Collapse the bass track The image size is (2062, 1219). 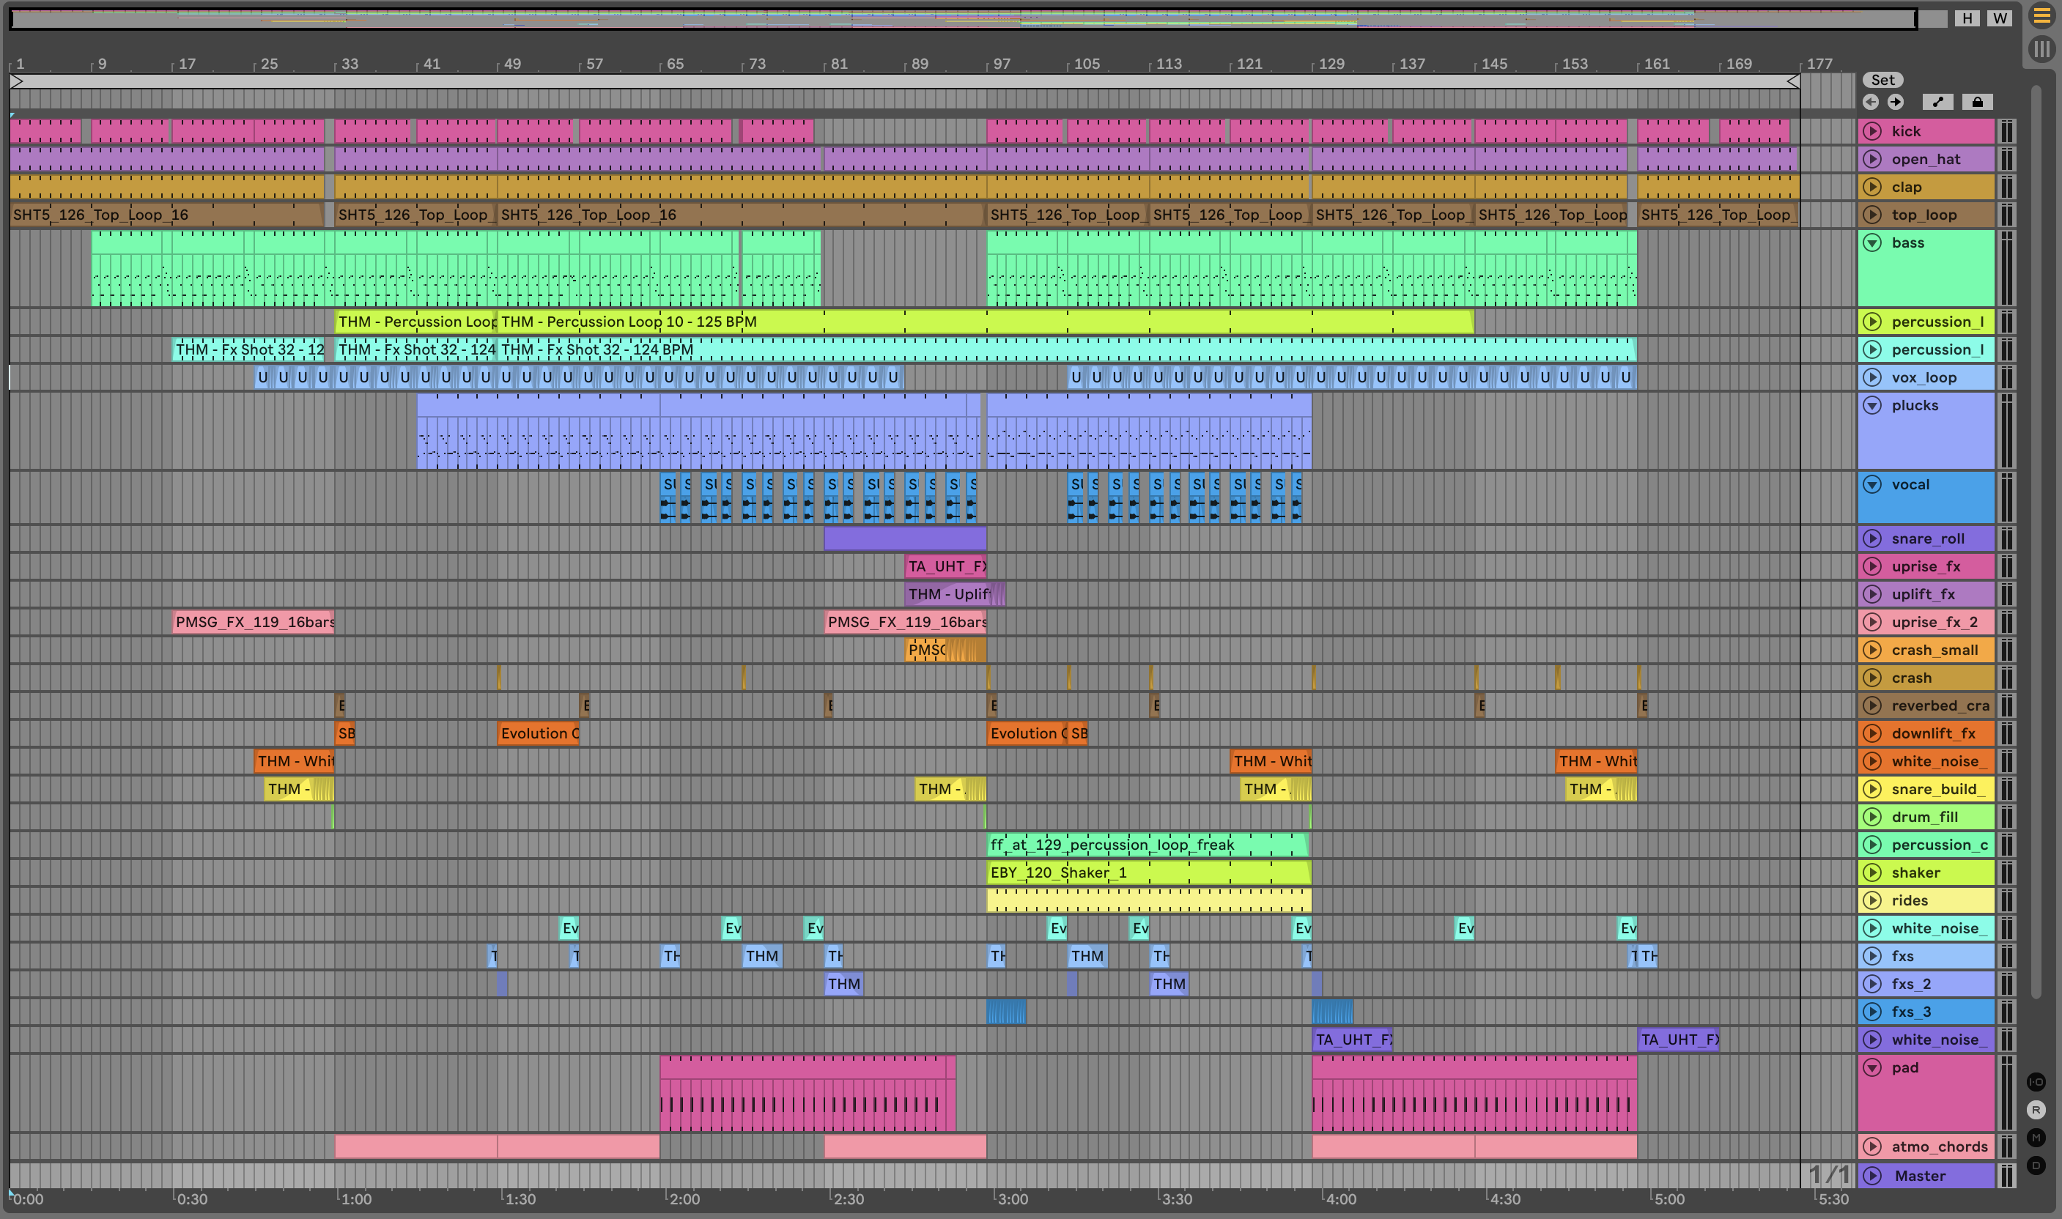[x=1872, y=243]
